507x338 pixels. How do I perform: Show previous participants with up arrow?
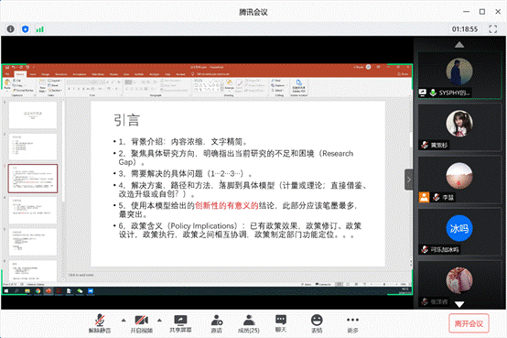(459, 44)
